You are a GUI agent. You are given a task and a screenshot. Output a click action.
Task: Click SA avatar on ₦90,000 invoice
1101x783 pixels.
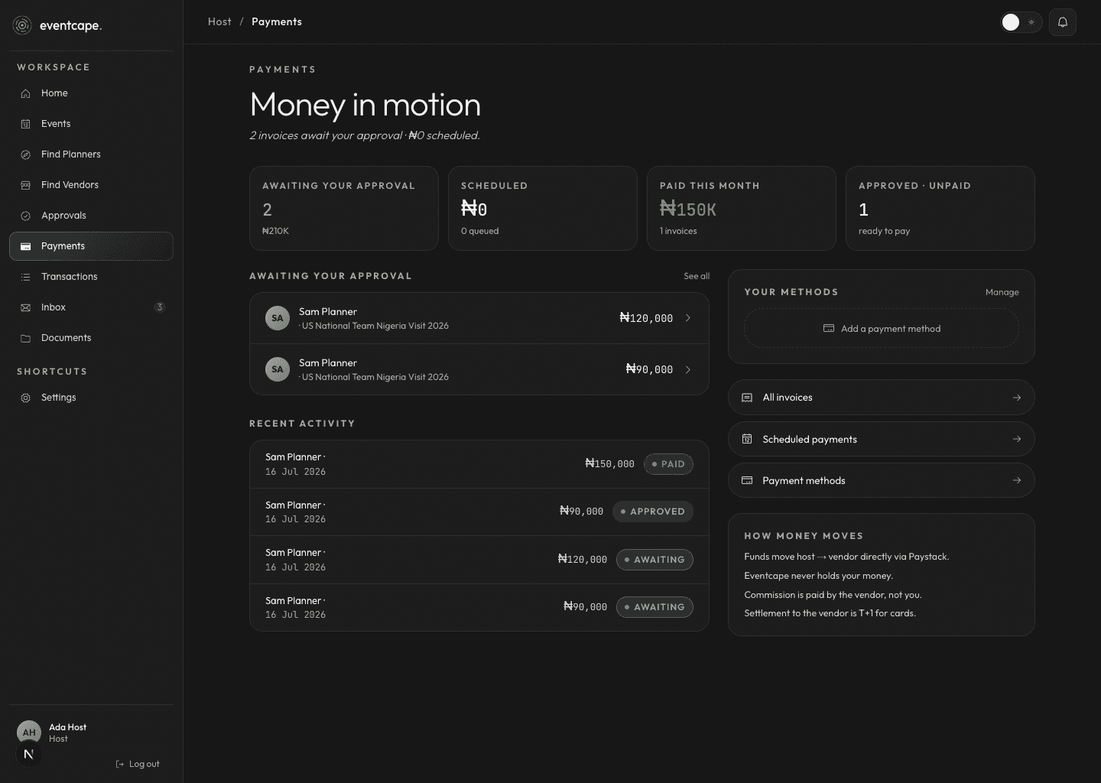(x=278, y=369)
